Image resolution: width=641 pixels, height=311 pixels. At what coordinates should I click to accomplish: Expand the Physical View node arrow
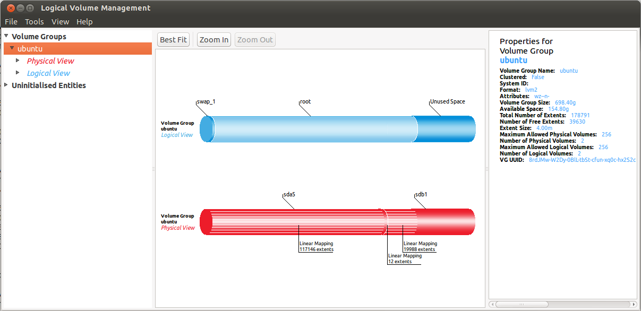[18, 60]
